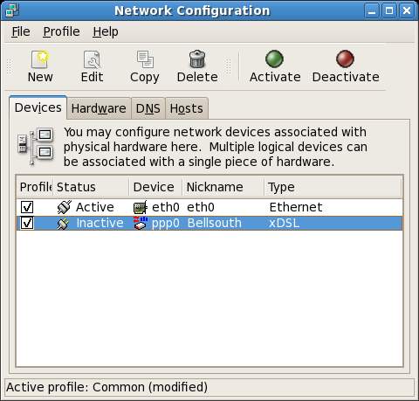
Task: Minimize the Network Configuration window
Action: coord(372,11)
